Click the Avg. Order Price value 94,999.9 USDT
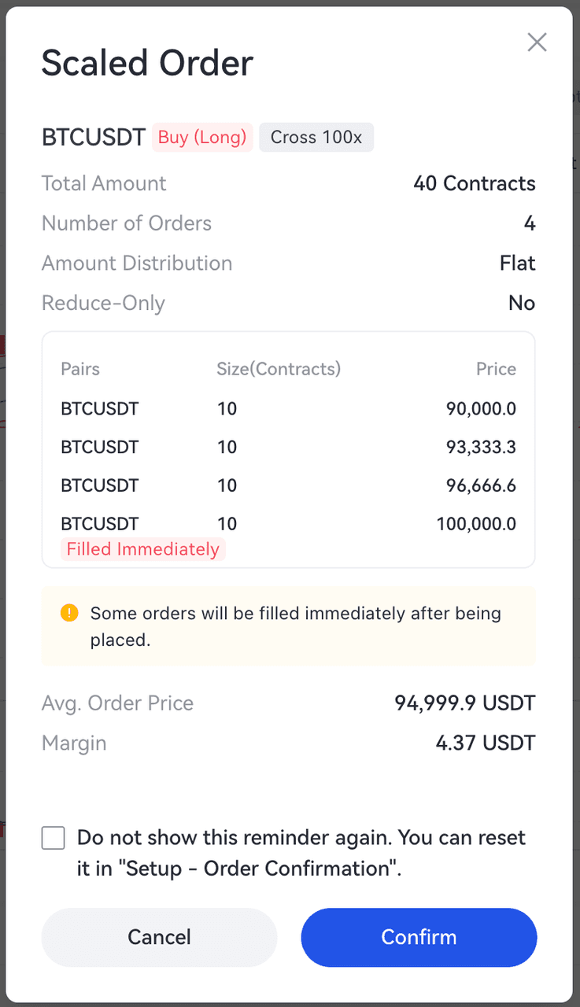This screenshot has height=1007, width=580. point(464,703)
